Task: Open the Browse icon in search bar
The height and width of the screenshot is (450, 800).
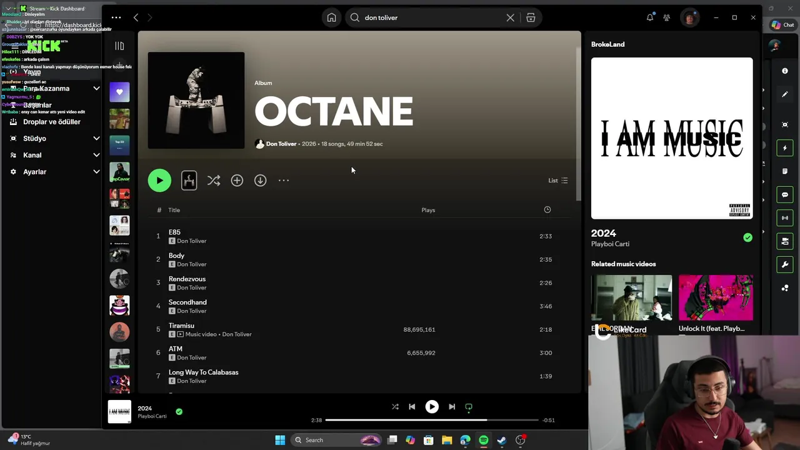Action: [531, 17]
